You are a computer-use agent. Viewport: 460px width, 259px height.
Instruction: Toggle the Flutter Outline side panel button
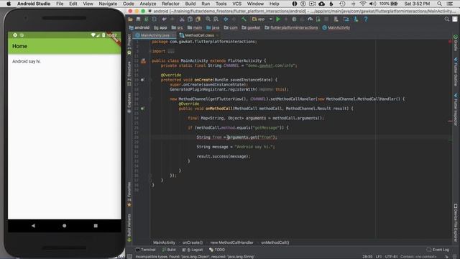pyautogui.click(x=456, y=71)
